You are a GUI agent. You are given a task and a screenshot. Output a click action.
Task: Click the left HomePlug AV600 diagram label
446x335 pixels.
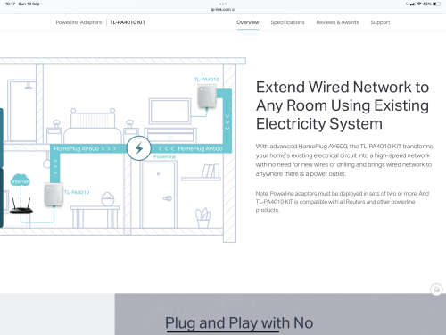(x=77, y=148)
